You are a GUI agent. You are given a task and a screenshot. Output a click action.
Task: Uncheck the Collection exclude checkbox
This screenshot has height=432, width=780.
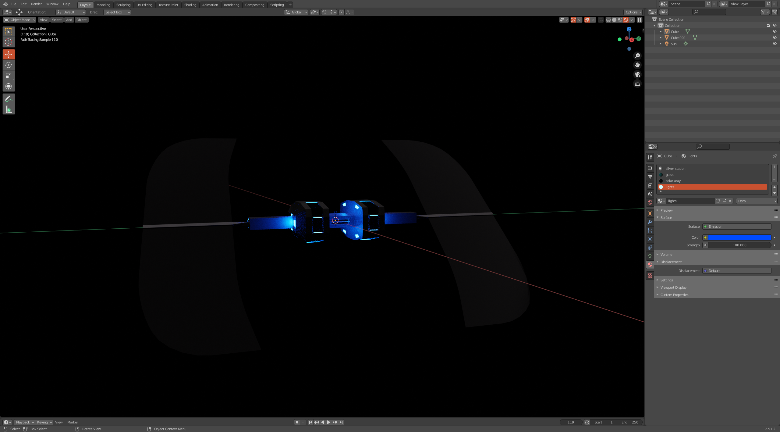(768, 25)
